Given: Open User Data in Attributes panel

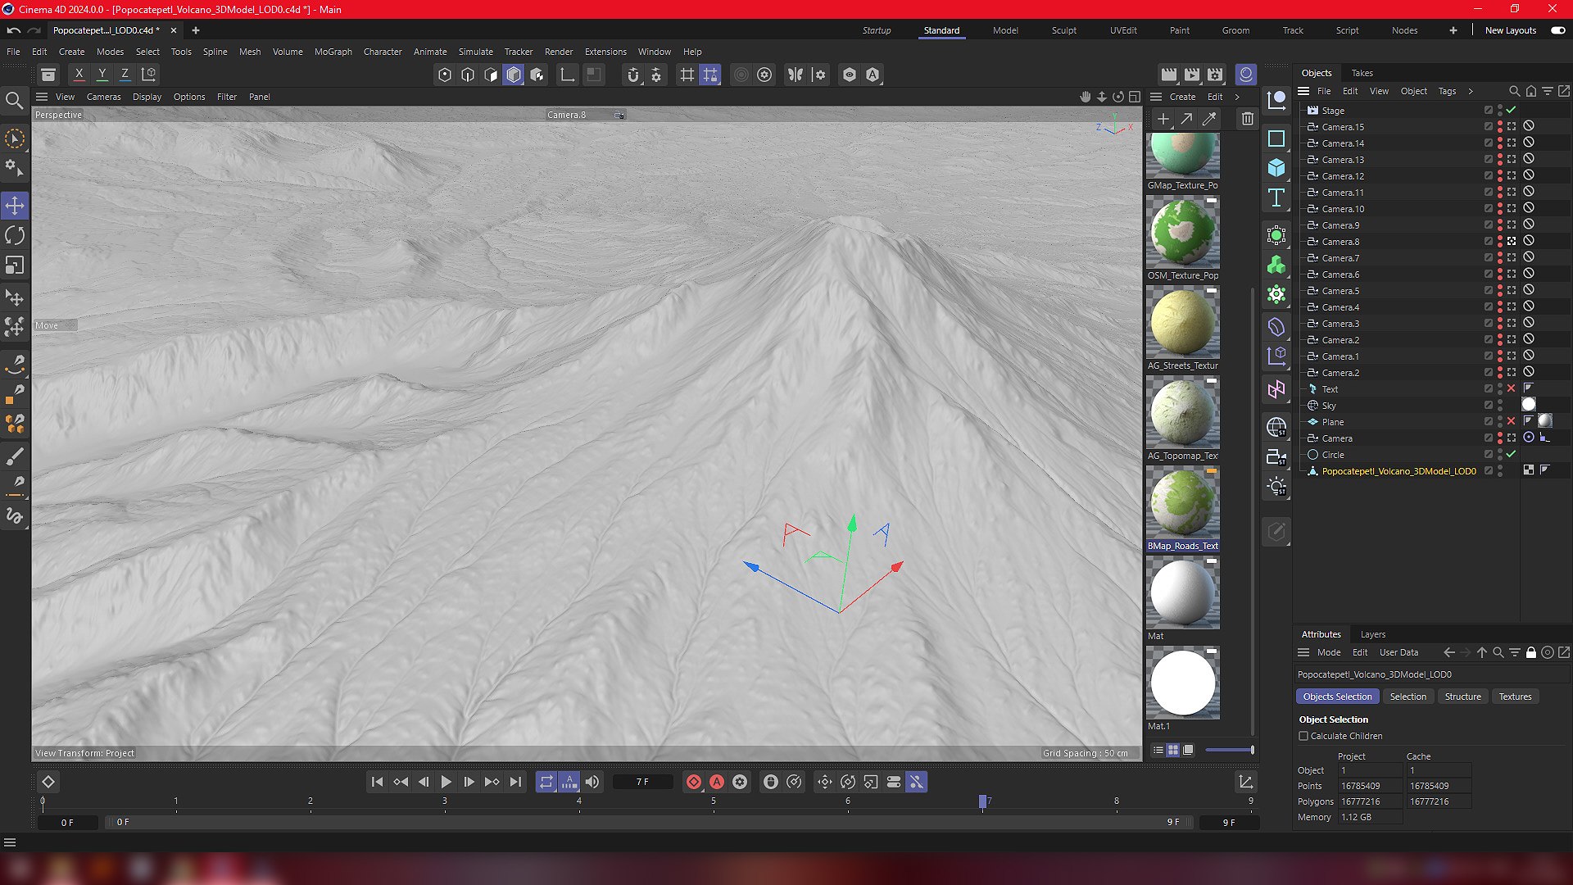Looking at the screenshot, I should (1398, 652).
